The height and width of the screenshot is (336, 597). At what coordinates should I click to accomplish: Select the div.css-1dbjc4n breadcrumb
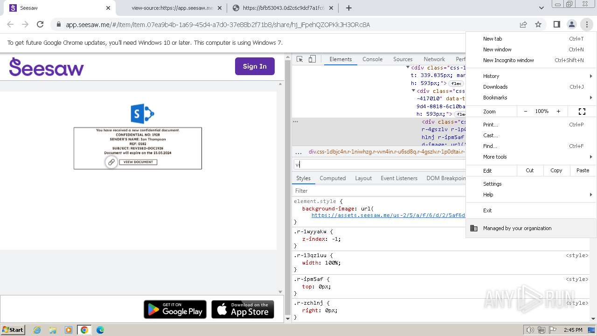coord(387,152)
